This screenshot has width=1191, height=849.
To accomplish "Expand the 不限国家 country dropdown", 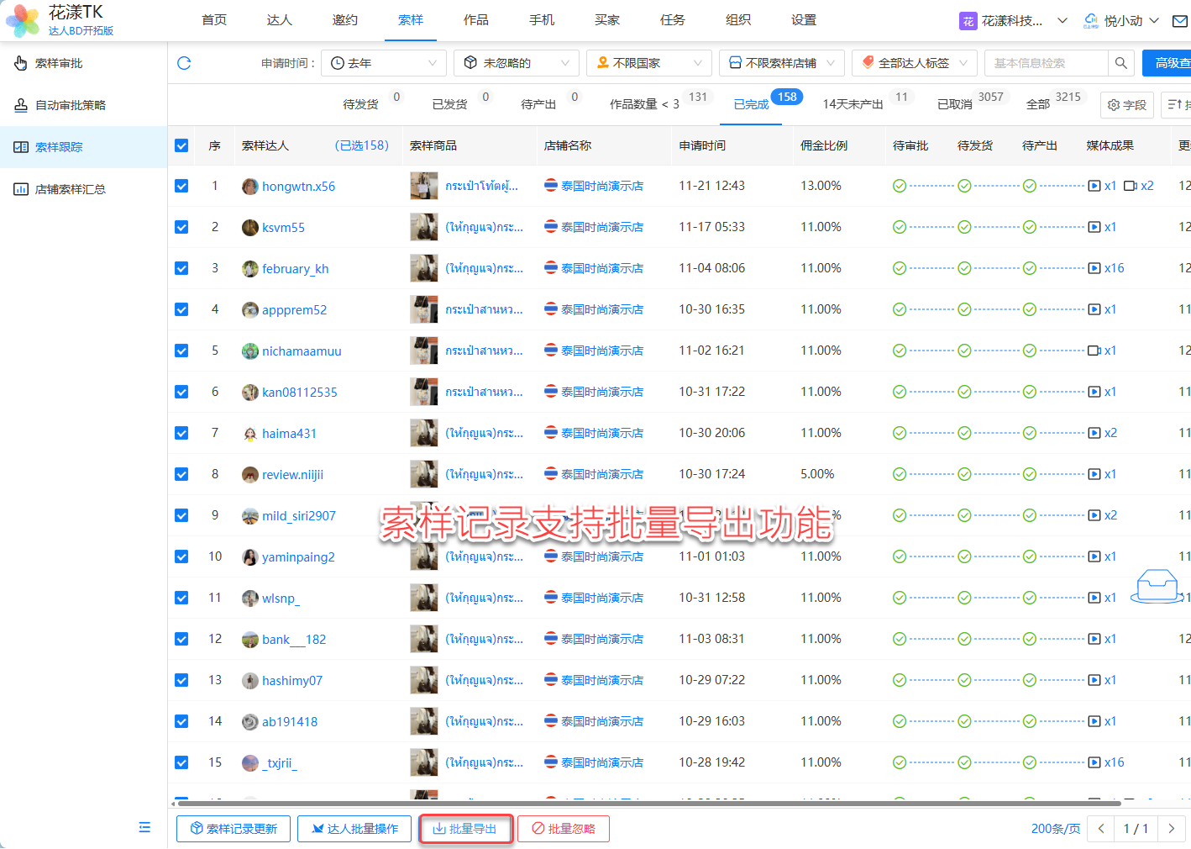I will pos(648,63).
